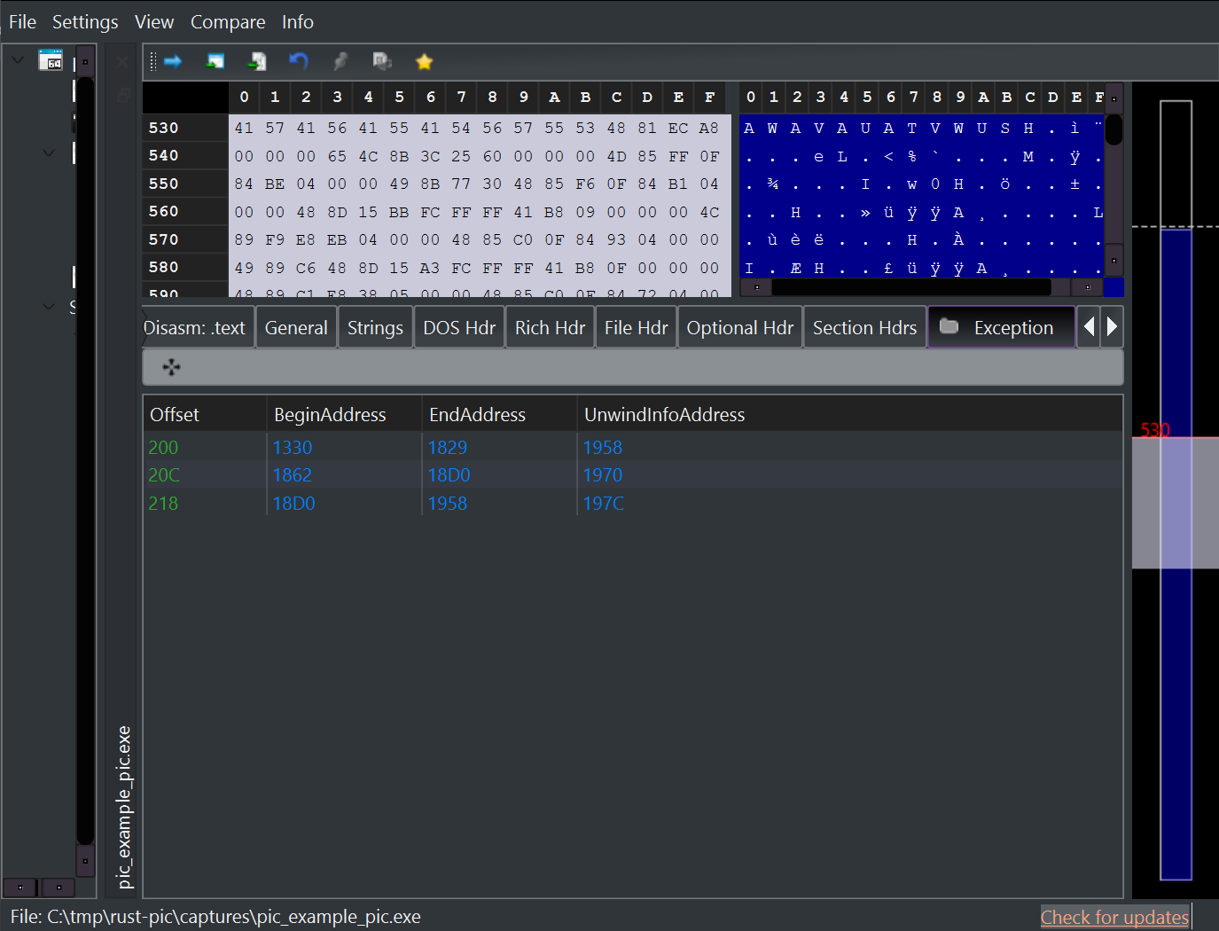This screenshot has width=1219, height=931.
Task: Click the toolbar drag handle grip
Action: click(x=152, y=61)
